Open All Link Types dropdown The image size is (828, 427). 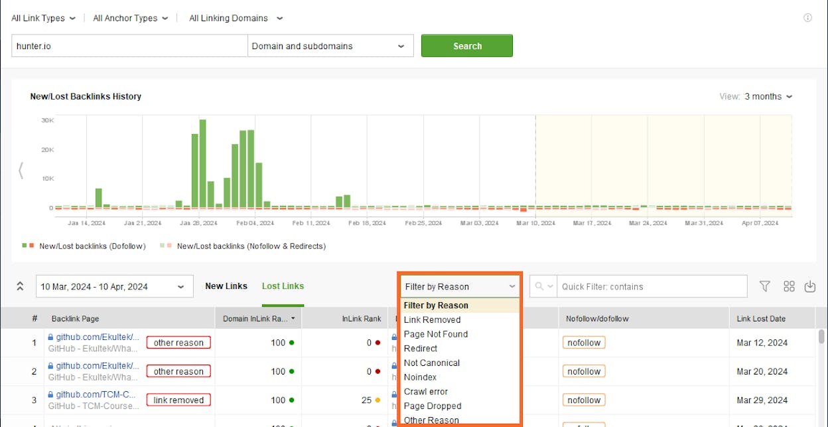43,19
